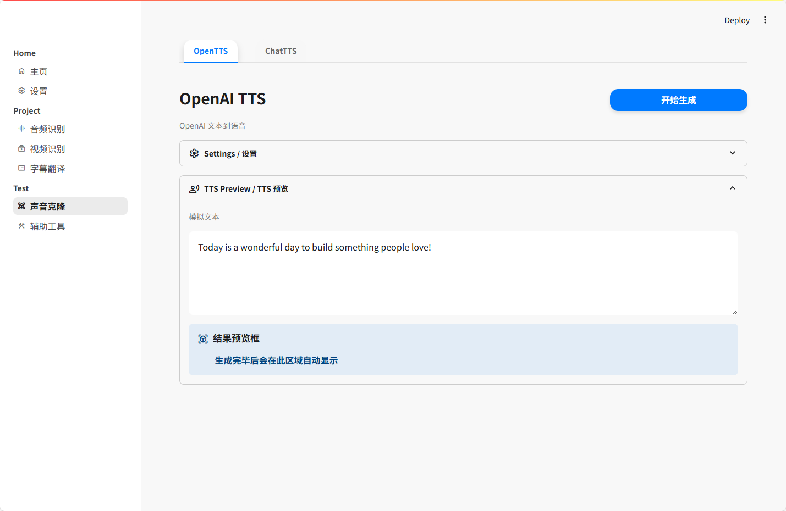Click the 结果预览框 title text

236,338
